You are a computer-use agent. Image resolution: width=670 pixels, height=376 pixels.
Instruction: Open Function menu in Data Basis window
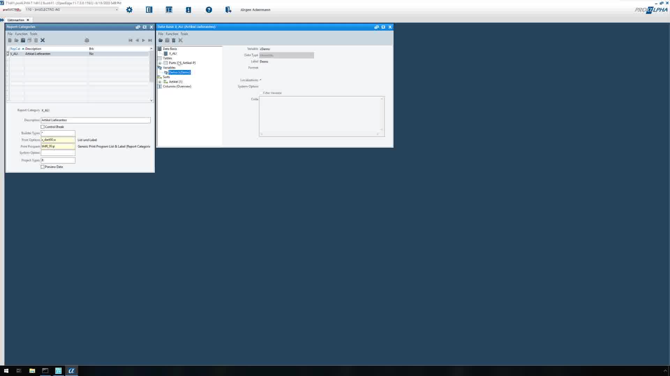(x=172, y=34)
